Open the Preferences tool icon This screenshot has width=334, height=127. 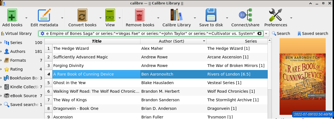tap(275, 15)
